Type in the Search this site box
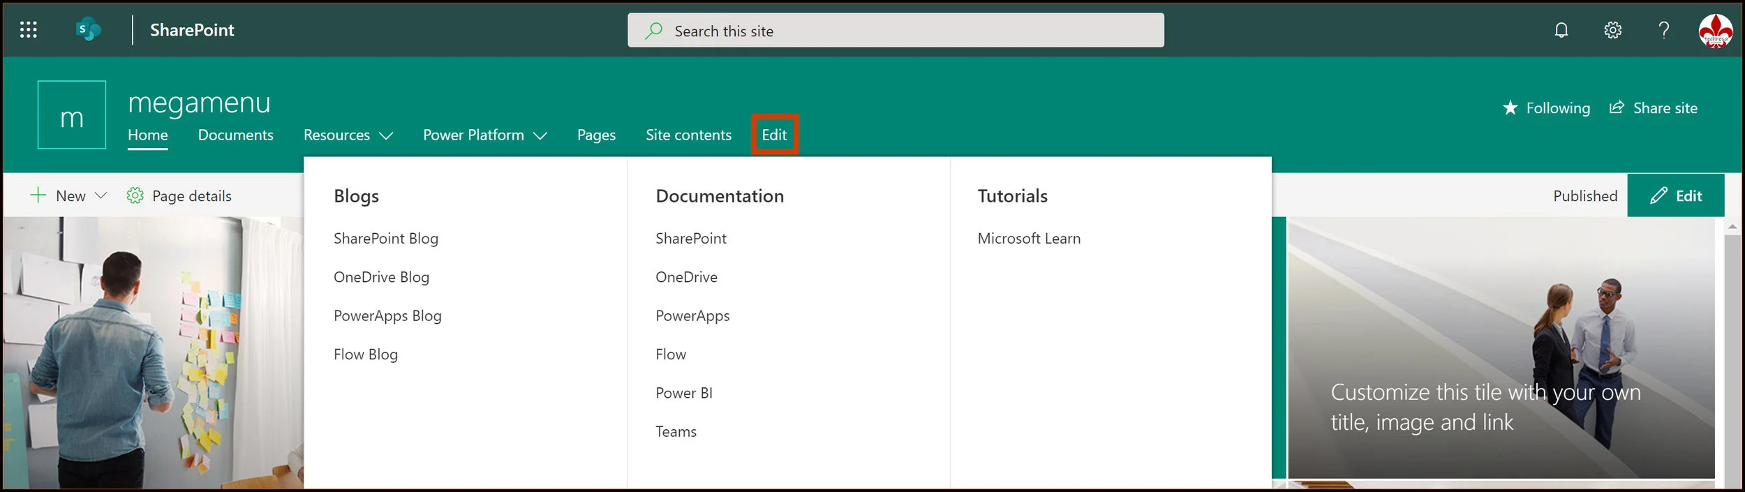This screenshot has height=492, width=1745. (x=896, y=30)
